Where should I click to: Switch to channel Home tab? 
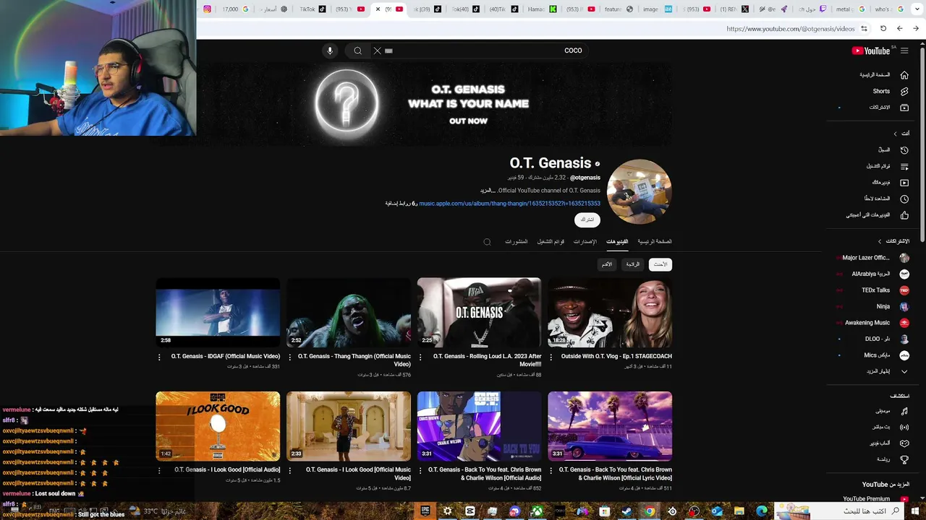click(x=655, y=241)
